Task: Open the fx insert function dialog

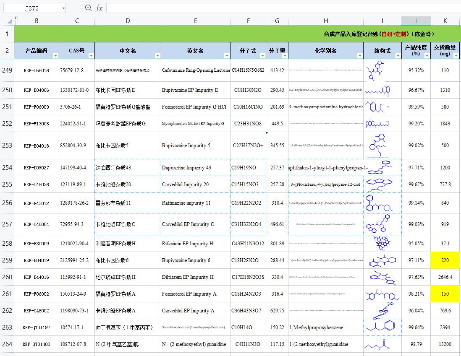Action: (x=100, y=8)
